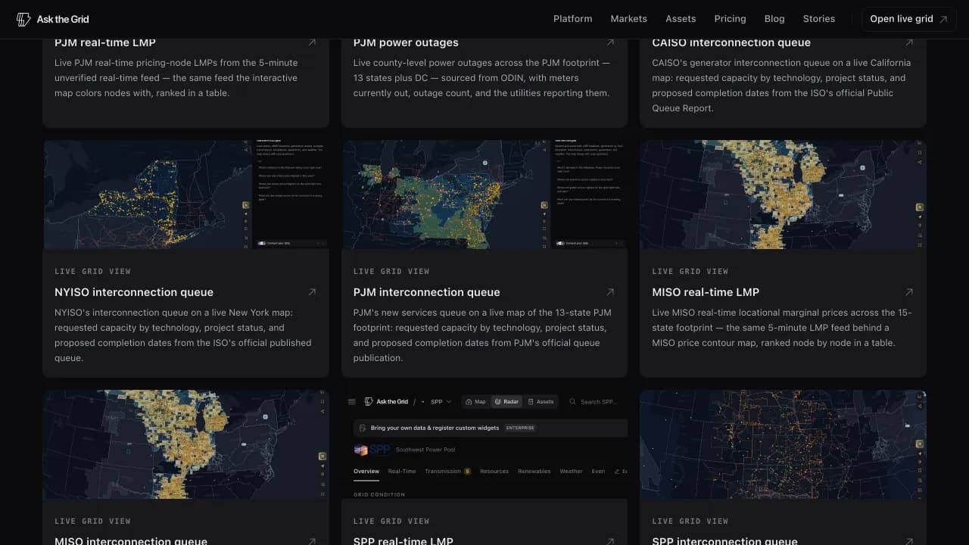969x545 pixels.
Task: Click the SPP interconnection queue map thumbnail
Action: [x=783, y=444]
